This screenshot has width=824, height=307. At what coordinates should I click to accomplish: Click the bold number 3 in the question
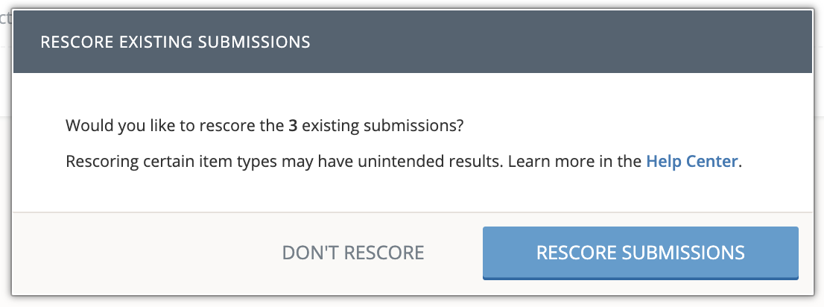(293, 125)
